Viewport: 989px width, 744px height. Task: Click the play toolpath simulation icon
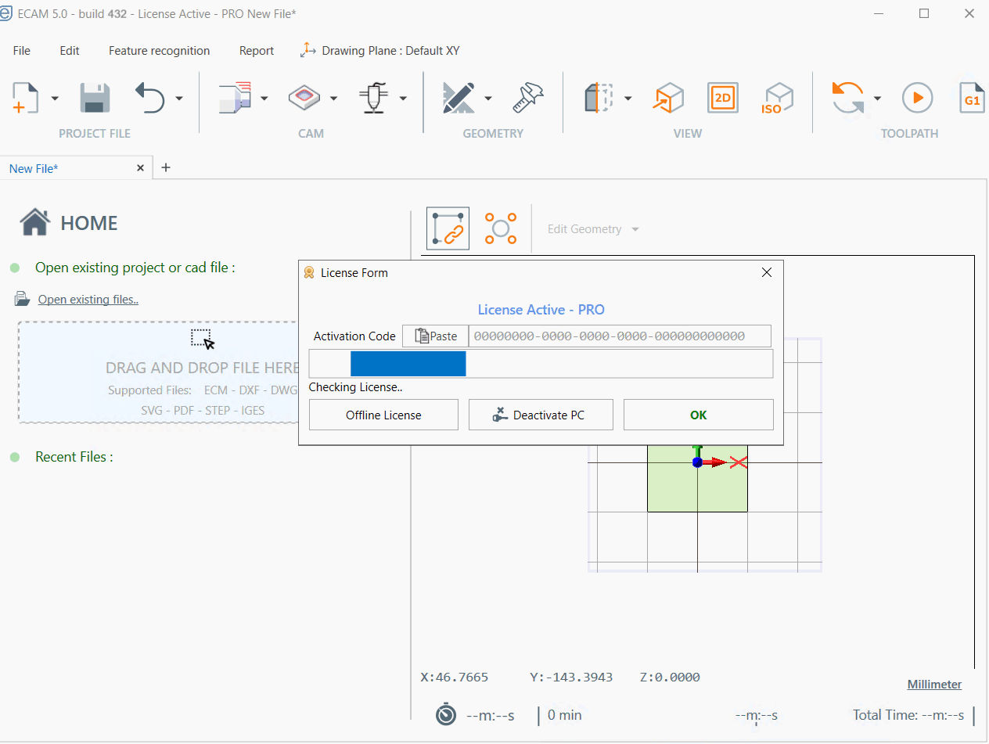(x=917, y=98)
